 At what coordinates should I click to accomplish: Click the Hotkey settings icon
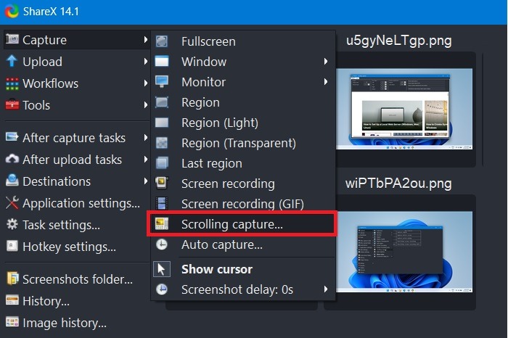click(x=12, y=246)
